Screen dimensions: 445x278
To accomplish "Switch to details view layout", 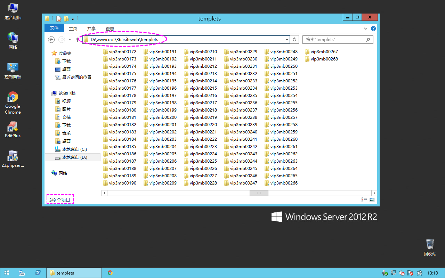I will point(364,200).
